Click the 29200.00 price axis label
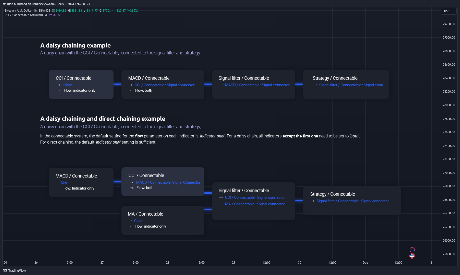This screenshot has width=460, height=275. pyautogui.click(x=449, y=24)
